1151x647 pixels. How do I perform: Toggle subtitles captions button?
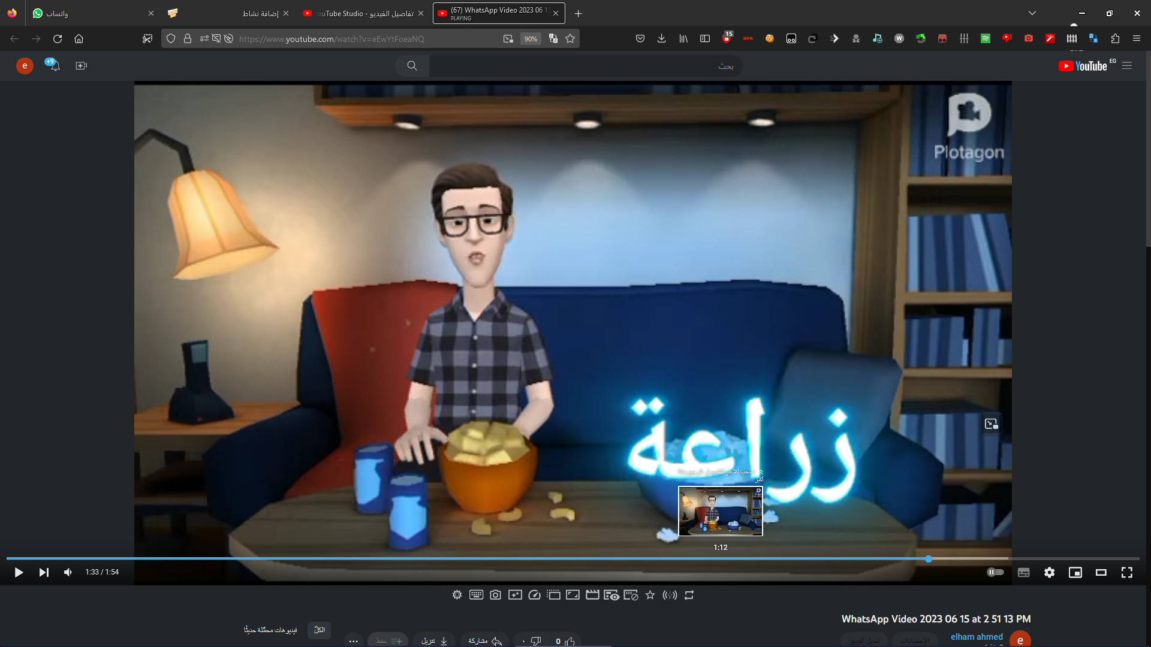1024,572
